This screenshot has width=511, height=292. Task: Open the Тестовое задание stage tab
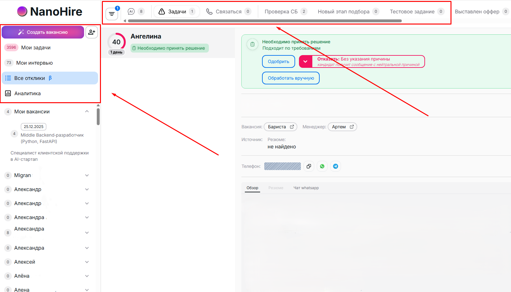(417, 11)
